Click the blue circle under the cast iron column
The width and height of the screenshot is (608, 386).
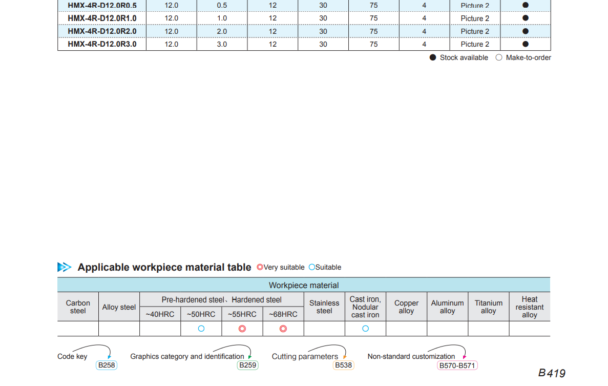[x=365, y=329]
